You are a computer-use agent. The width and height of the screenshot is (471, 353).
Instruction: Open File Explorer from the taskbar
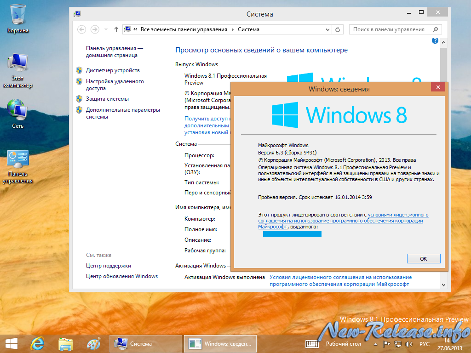65,344
